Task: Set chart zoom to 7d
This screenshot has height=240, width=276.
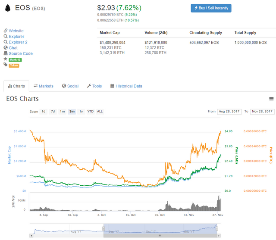Action: point(53,112)
